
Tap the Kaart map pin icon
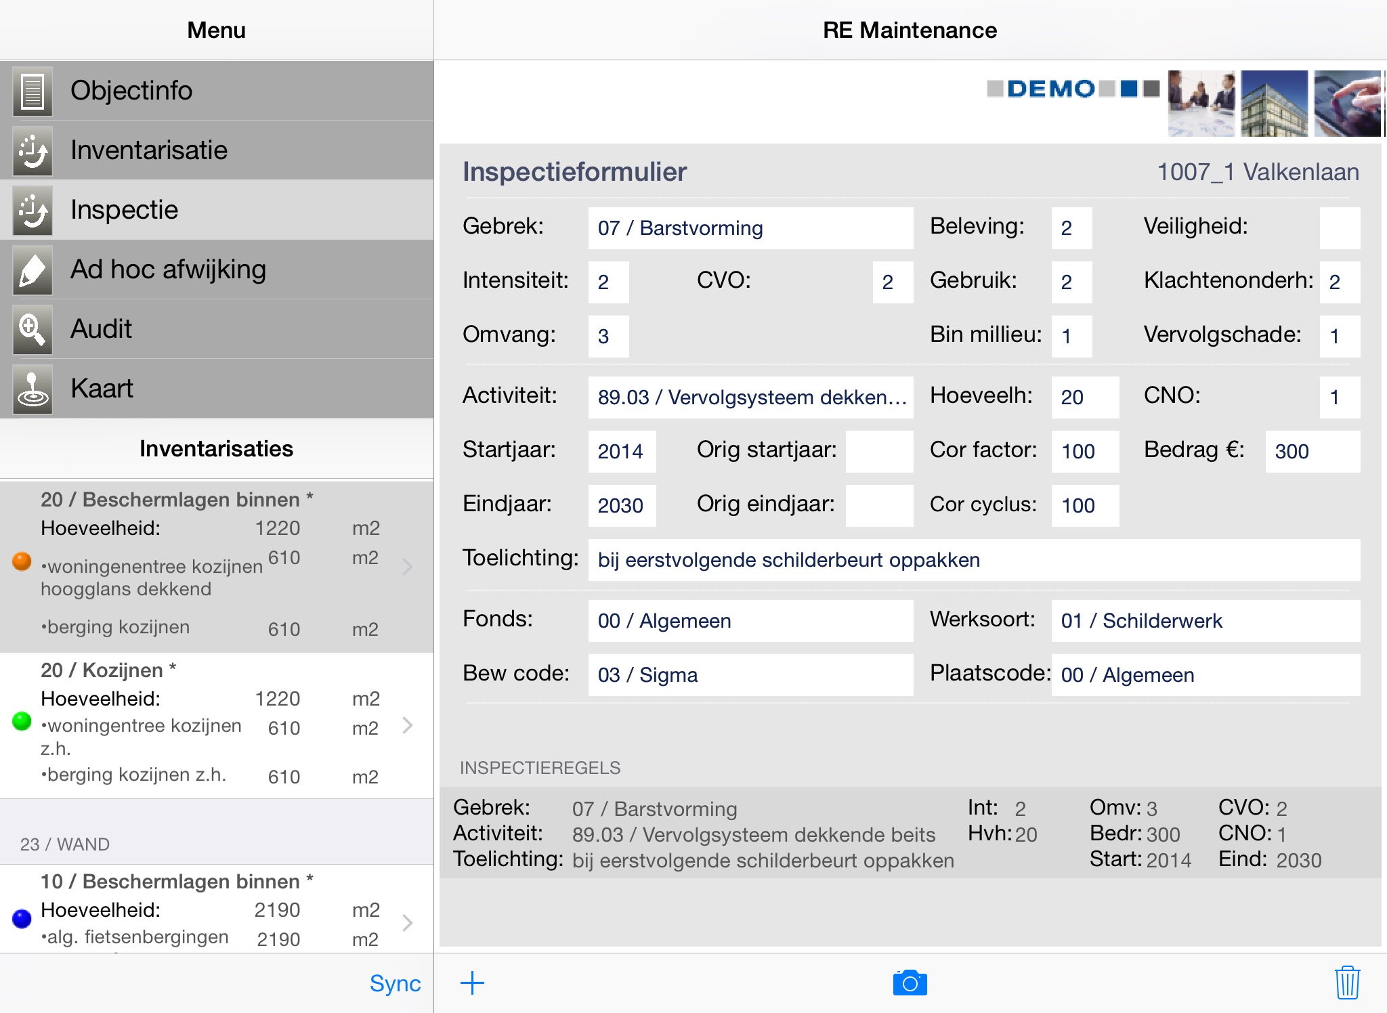click(32, 389)
